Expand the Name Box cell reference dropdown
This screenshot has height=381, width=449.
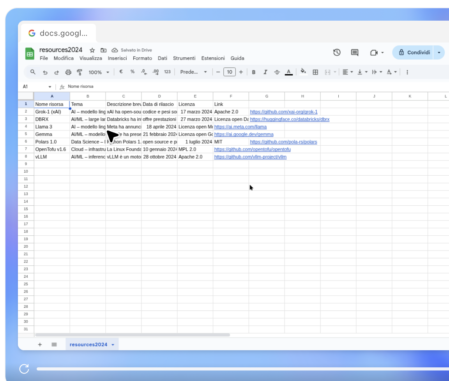[x=50, y=86]
